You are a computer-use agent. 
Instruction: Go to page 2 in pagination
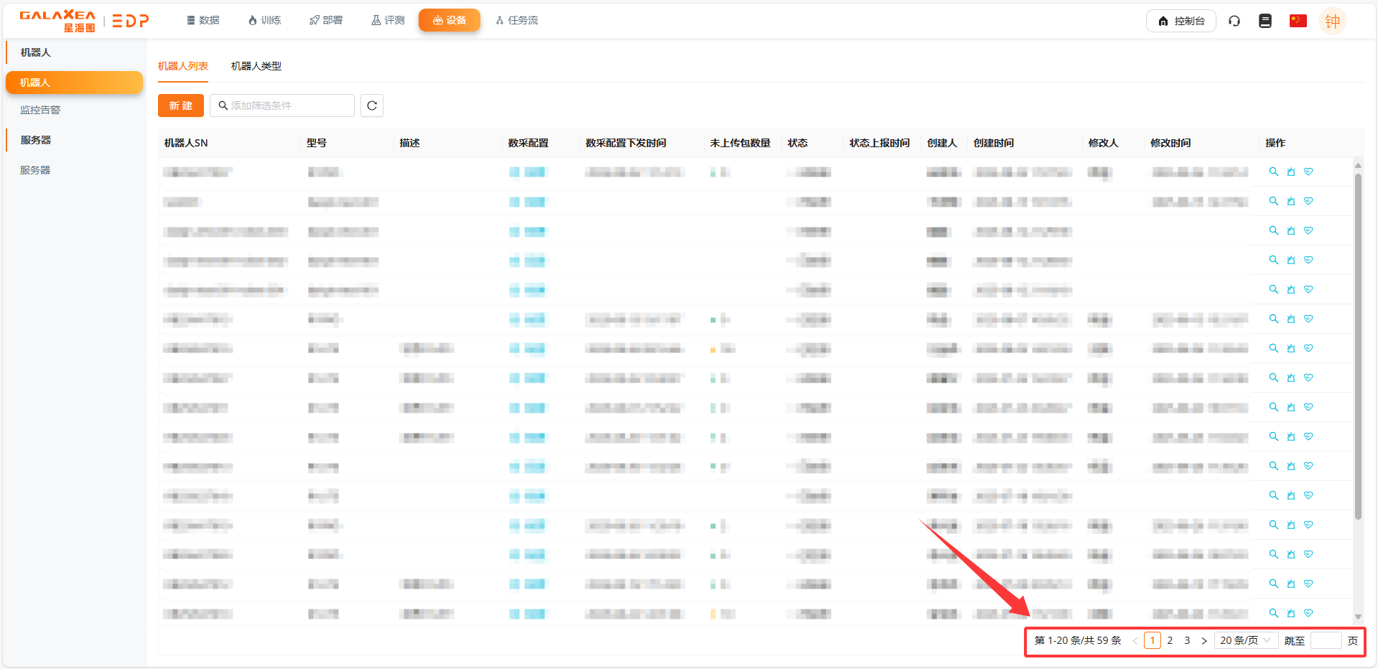[1170, 640]
